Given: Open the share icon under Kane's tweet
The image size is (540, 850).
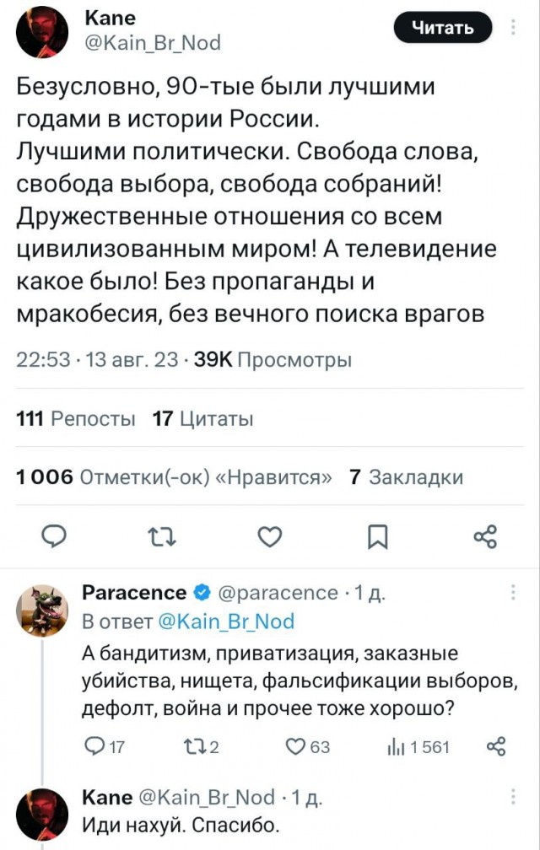Looking at the screenshot, I should (x=485, y=535).
